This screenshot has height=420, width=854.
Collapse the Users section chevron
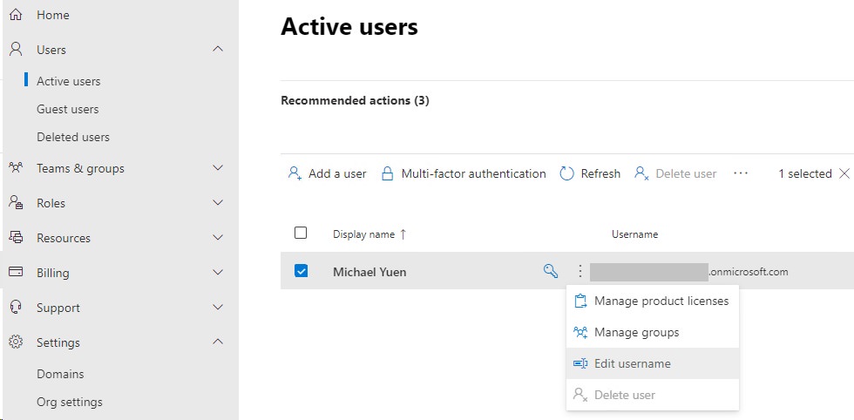218,50
